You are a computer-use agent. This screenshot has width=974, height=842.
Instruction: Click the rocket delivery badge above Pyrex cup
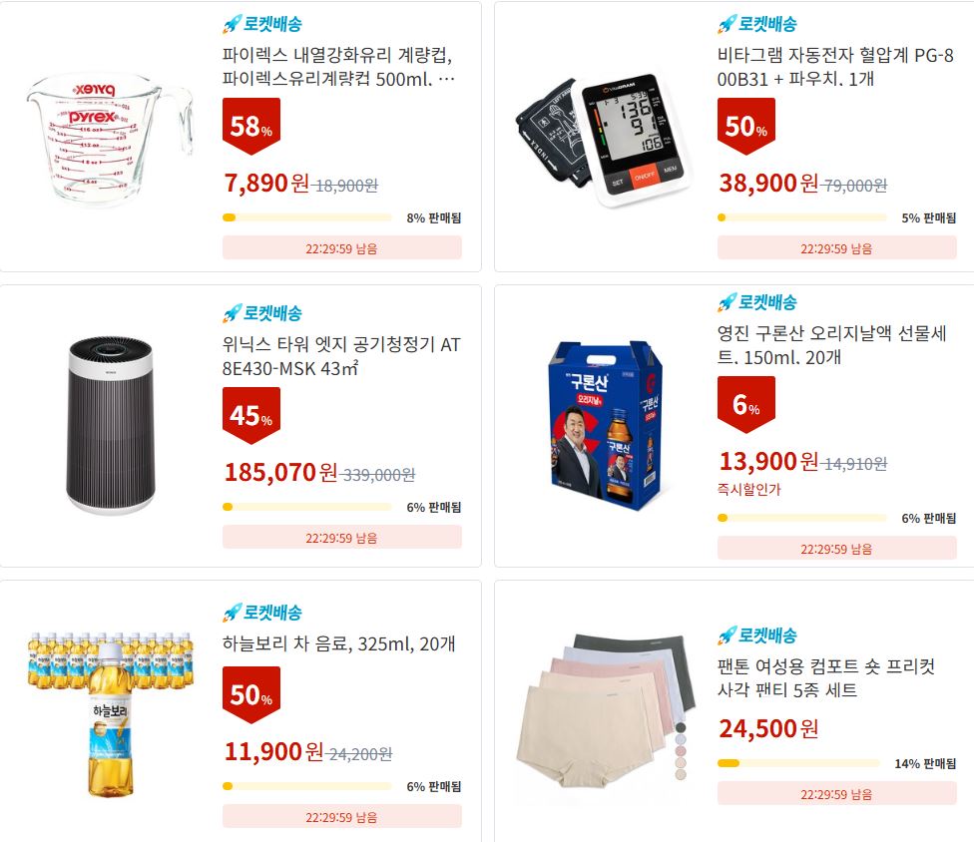click(x=262, y=24)
